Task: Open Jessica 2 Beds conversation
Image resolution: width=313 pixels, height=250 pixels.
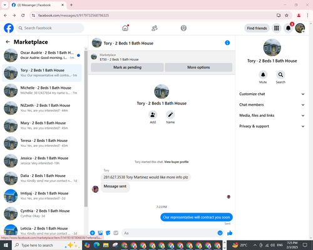Action: click(x=42, y=161)
